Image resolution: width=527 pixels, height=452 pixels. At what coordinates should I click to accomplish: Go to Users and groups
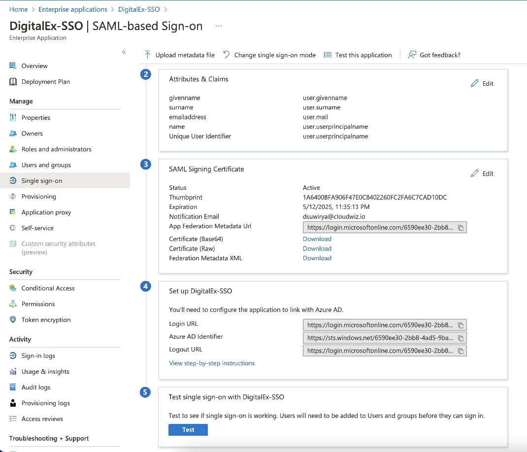point(46,165)
